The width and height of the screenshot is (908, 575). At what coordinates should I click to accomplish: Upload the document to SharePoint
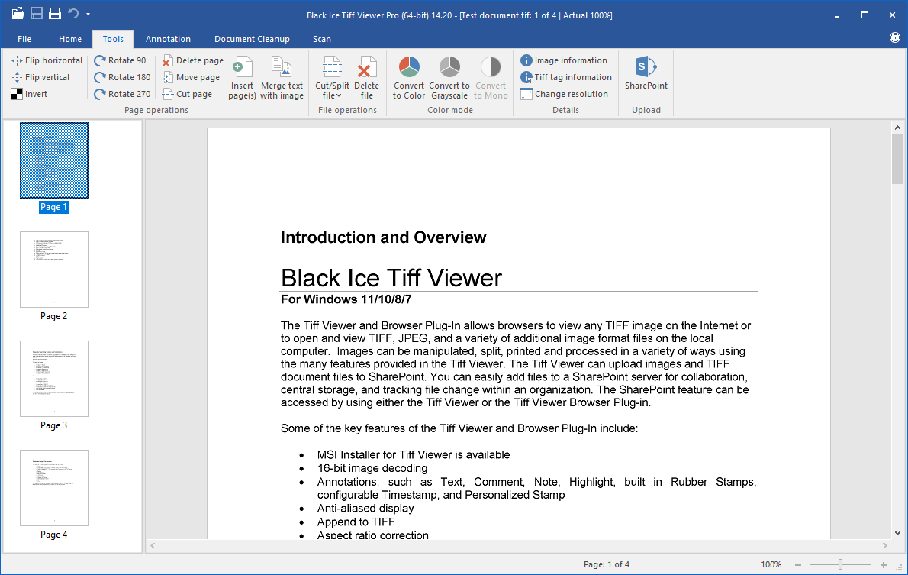[x=646, y=74]
